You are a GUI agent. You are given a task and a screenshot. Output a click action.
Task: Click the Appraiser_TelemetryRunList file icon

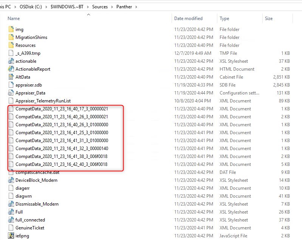click(x=11, y=101)
